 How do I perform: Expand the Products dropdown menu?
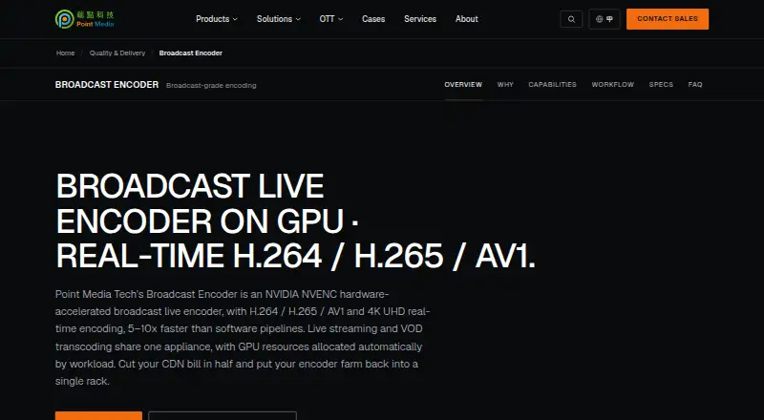click(217, 19)
